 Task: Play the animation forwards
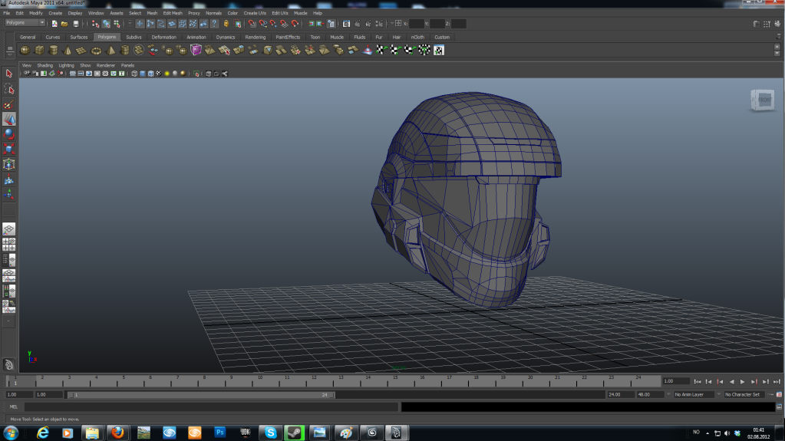coord(743,382)
